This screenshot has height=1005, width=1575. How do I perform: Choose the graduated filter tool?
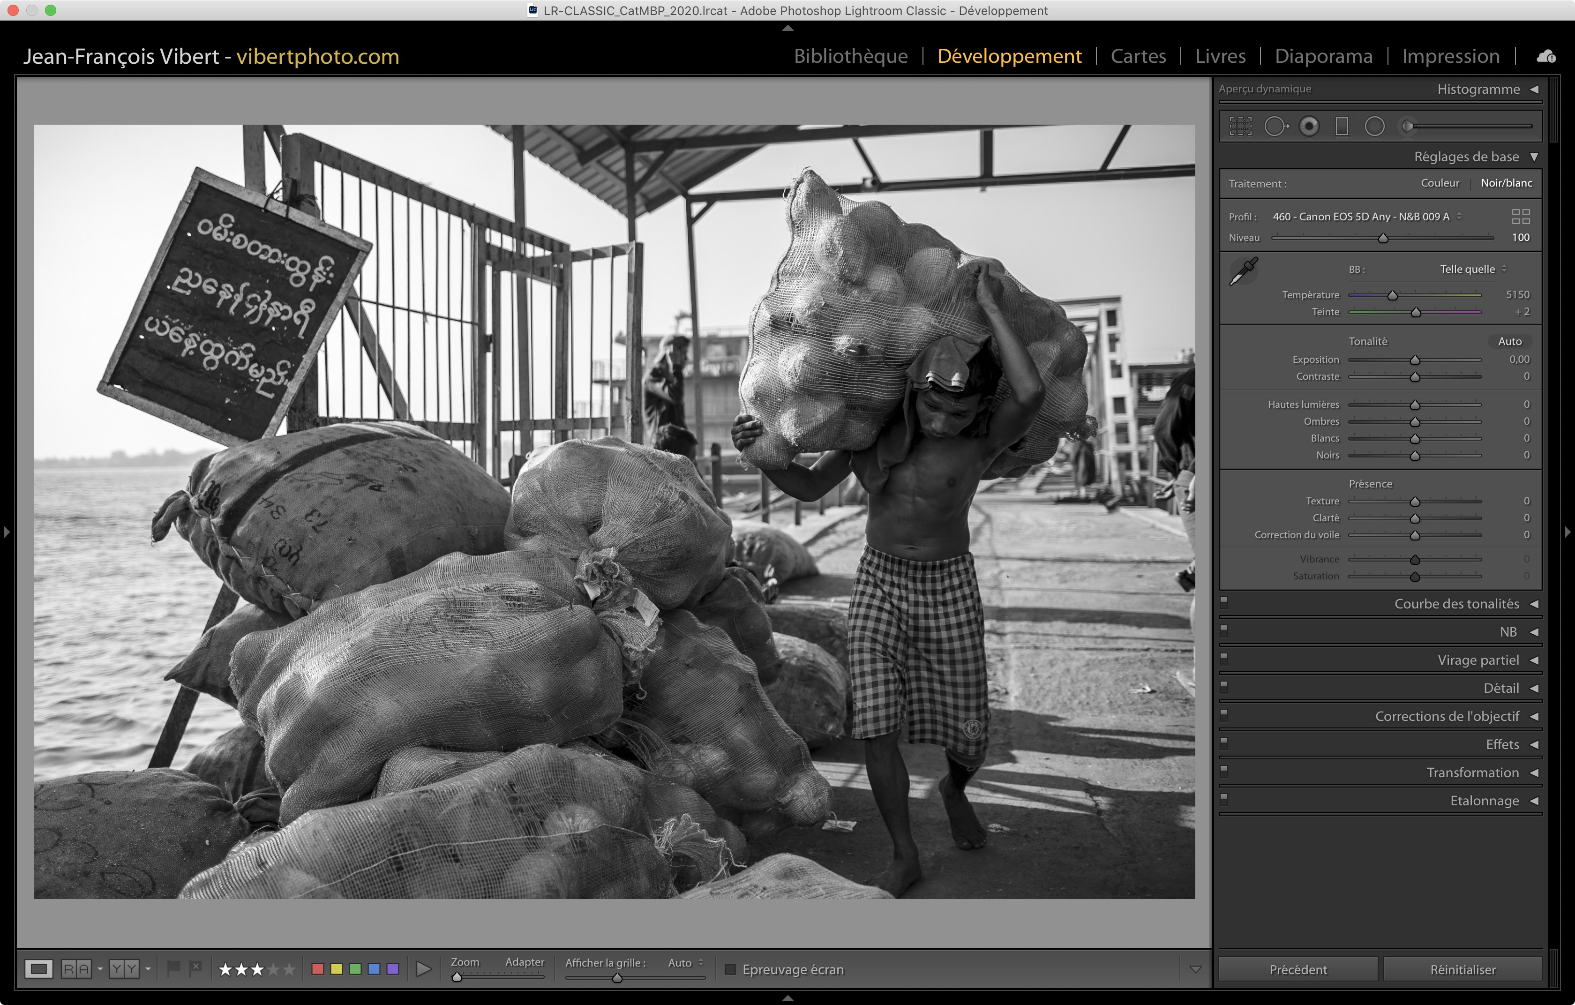coord(1342,126)
